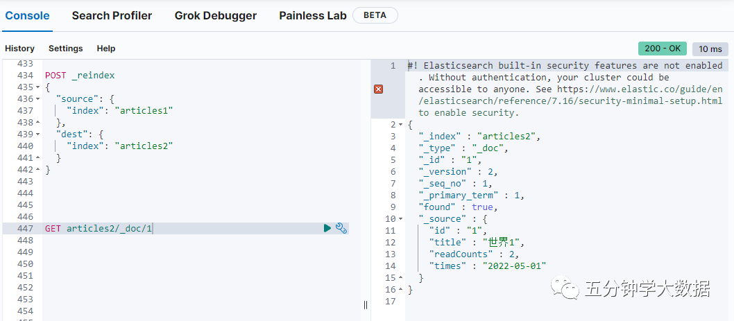Collapse the "source" block fold arrow
Viewport: 734px width, 321px height.
click(37, 99)
